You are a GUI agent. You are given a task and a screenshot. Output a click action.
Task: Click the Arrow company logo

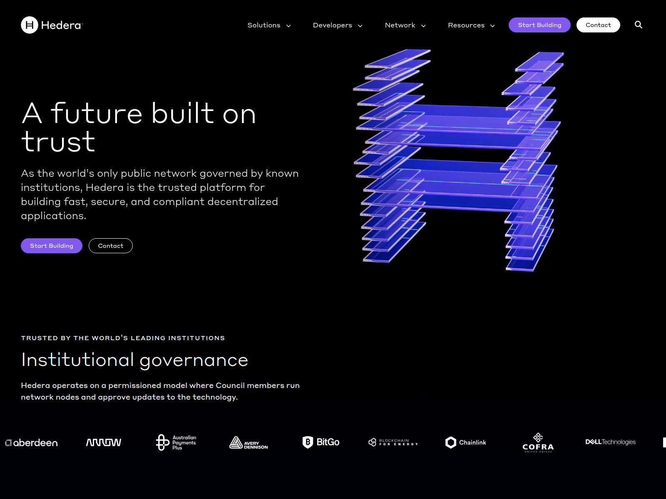(x=104, y=442)
